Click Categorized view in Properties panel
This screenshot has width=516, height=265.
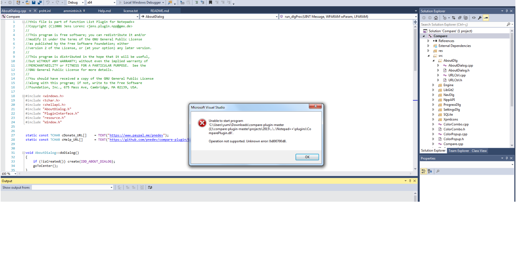click(x=423, y=171)
